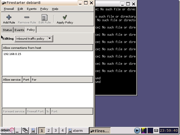Screen dimensions: 180x135
Task: Click the show desktop taskbar icon
Action: pyautogui.click(x=17, y=131)
